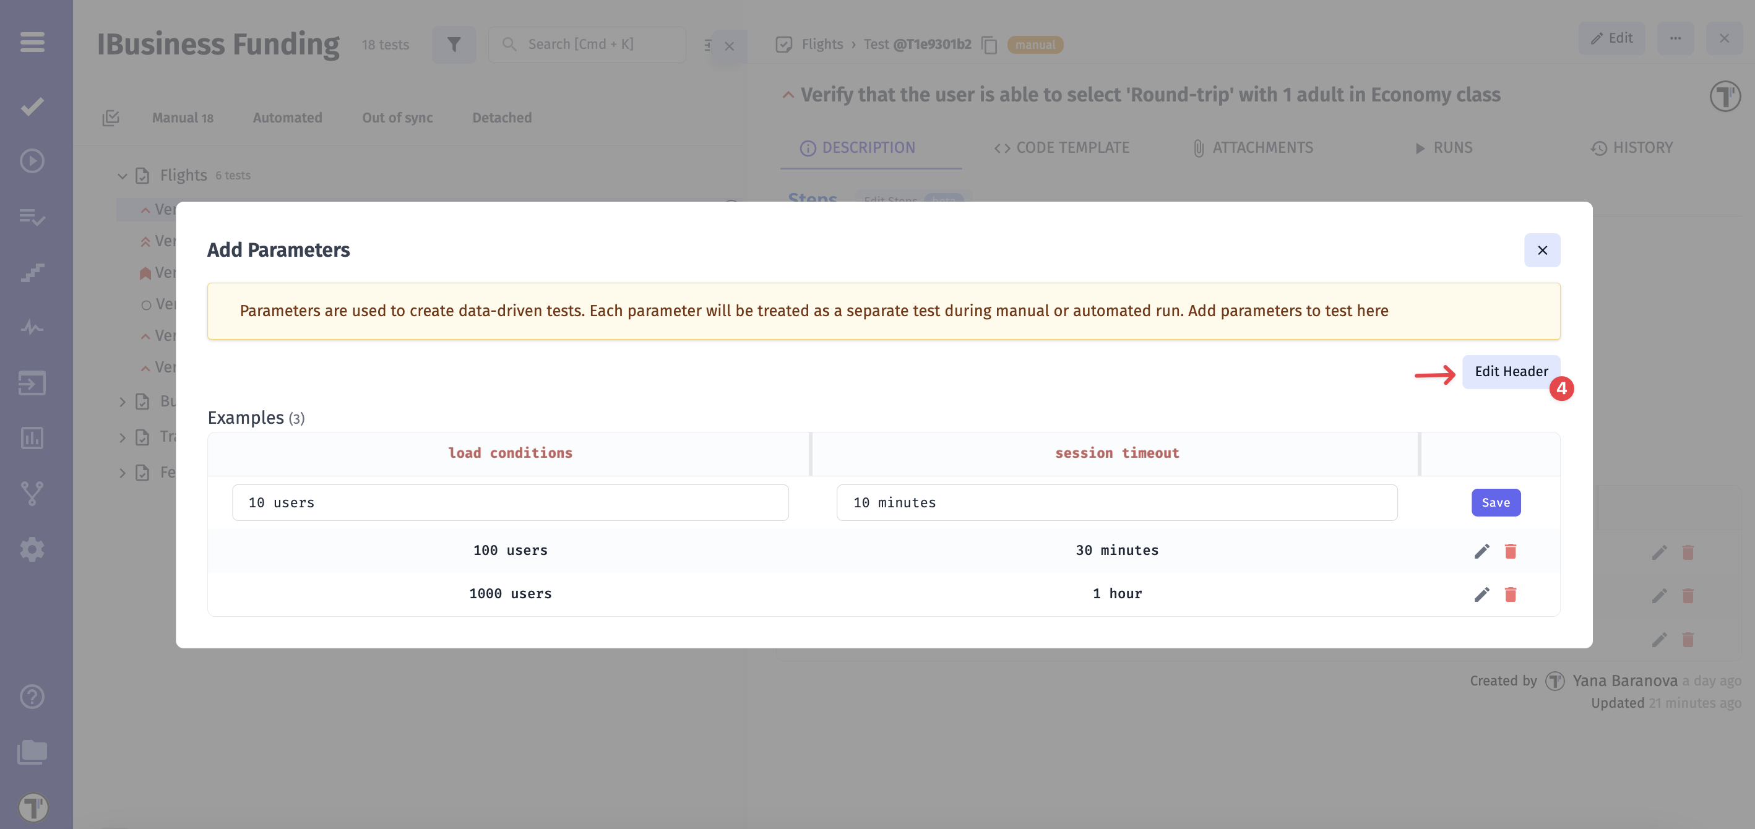Click copy test ID icon
This screenshot has width=1755, height=829.
988,45
